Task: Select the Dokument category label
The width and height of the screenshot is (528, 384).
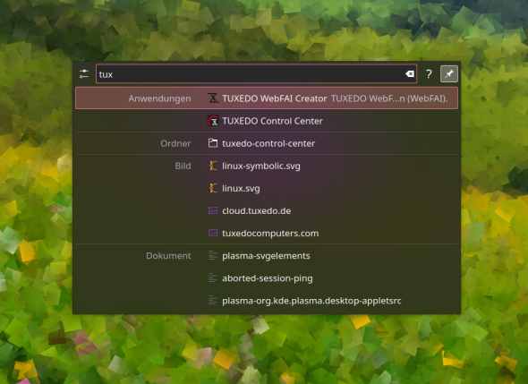Action: click(x=168, y=256)
